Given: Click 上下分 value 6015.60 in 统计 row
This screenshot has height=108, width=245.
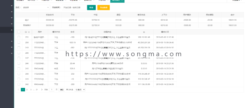Looking at the screenshot, I should [164, 20].
